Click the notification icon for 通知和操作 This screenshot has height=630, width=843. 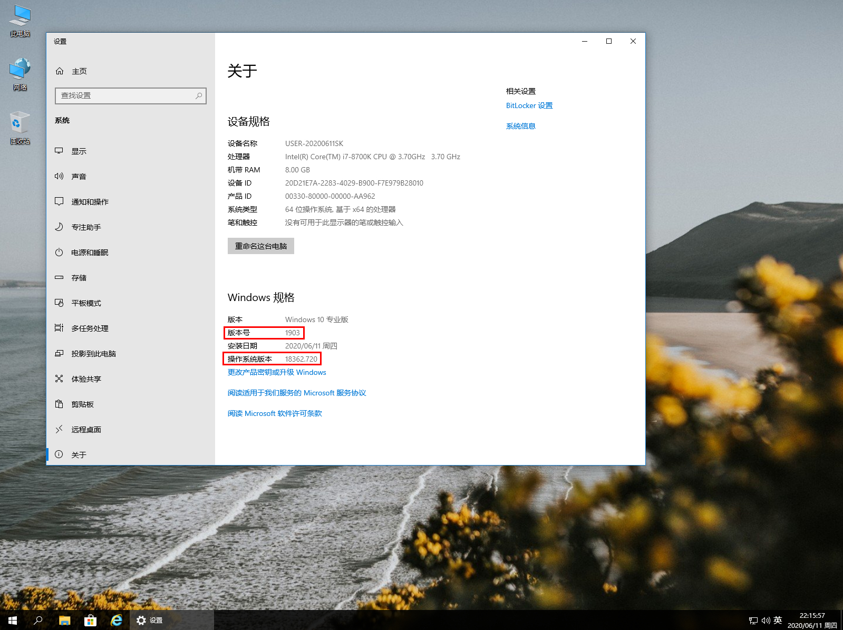pyautogui.click(x=59, y=202)
